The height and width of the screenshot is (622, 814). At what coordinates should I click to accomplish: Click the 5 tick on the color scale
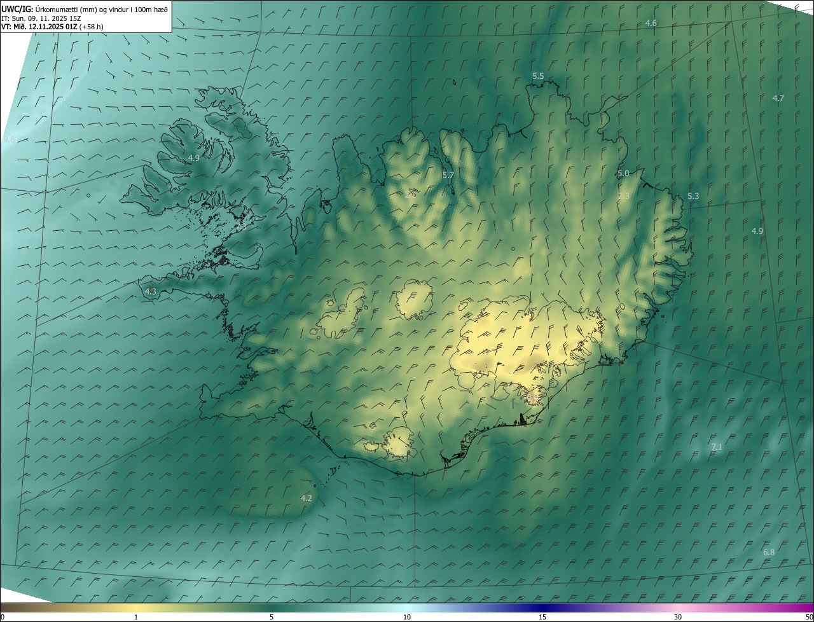pyautogui.click(x=272, y=618)
